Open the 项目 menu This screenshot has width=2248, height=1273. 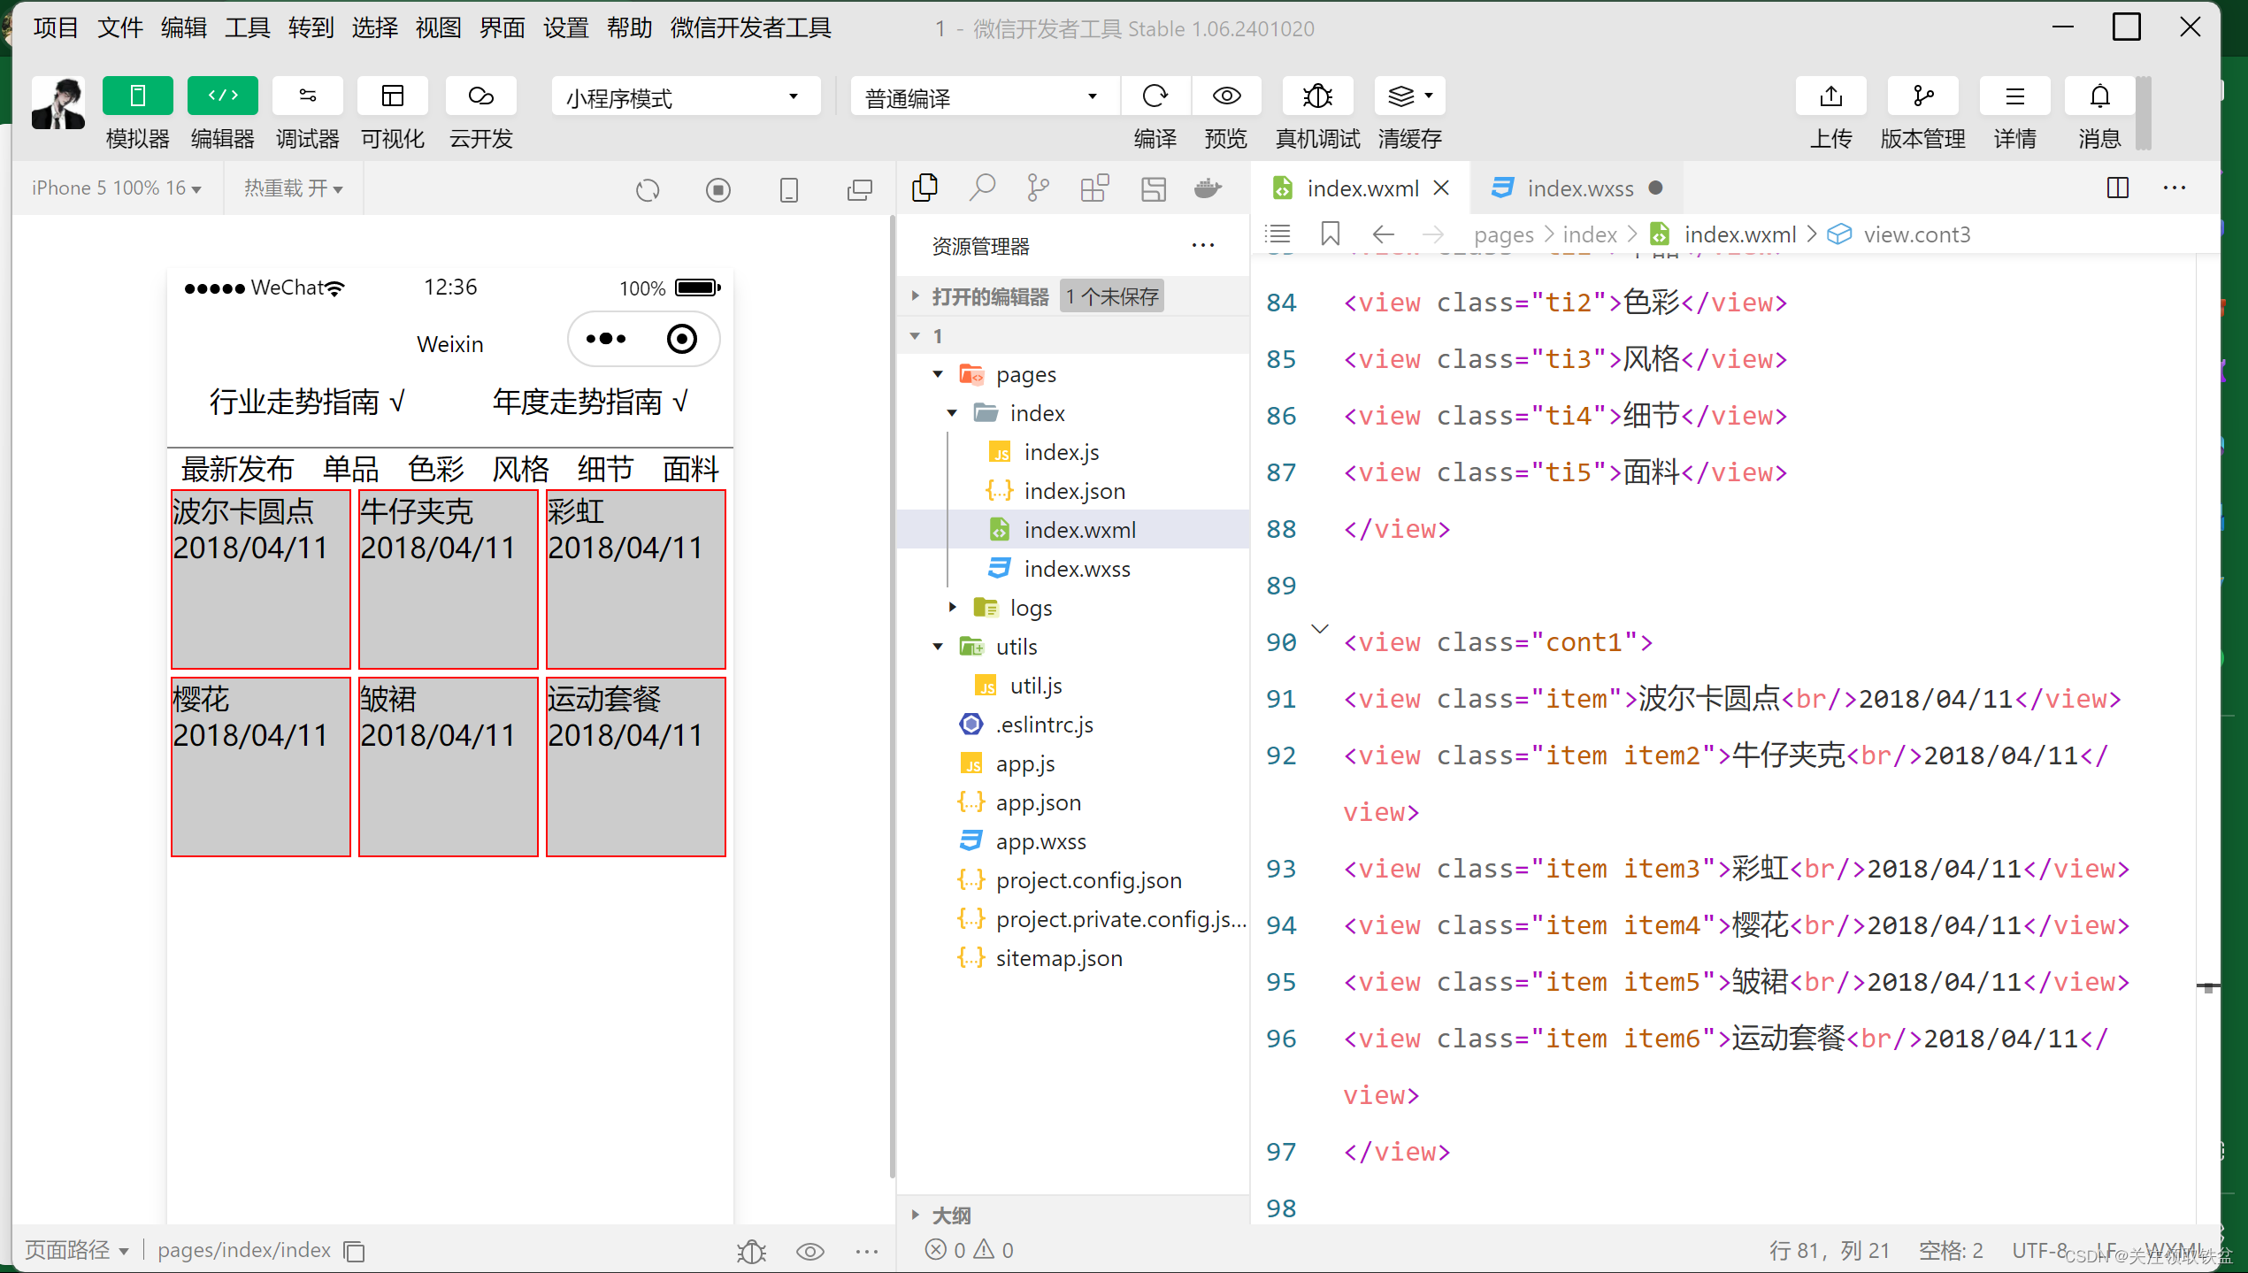pos(56,28)
